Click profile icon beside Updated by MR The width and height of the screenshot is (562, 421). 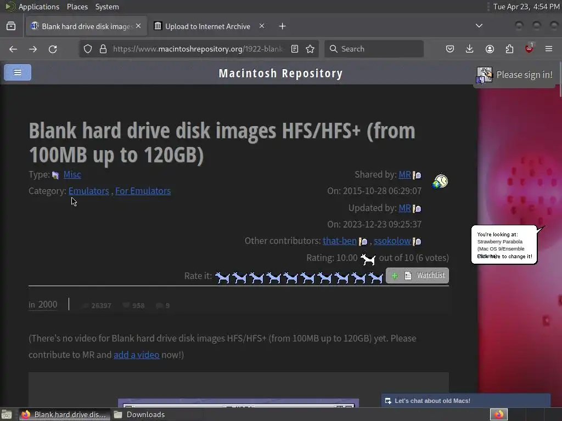click(417, 208)
